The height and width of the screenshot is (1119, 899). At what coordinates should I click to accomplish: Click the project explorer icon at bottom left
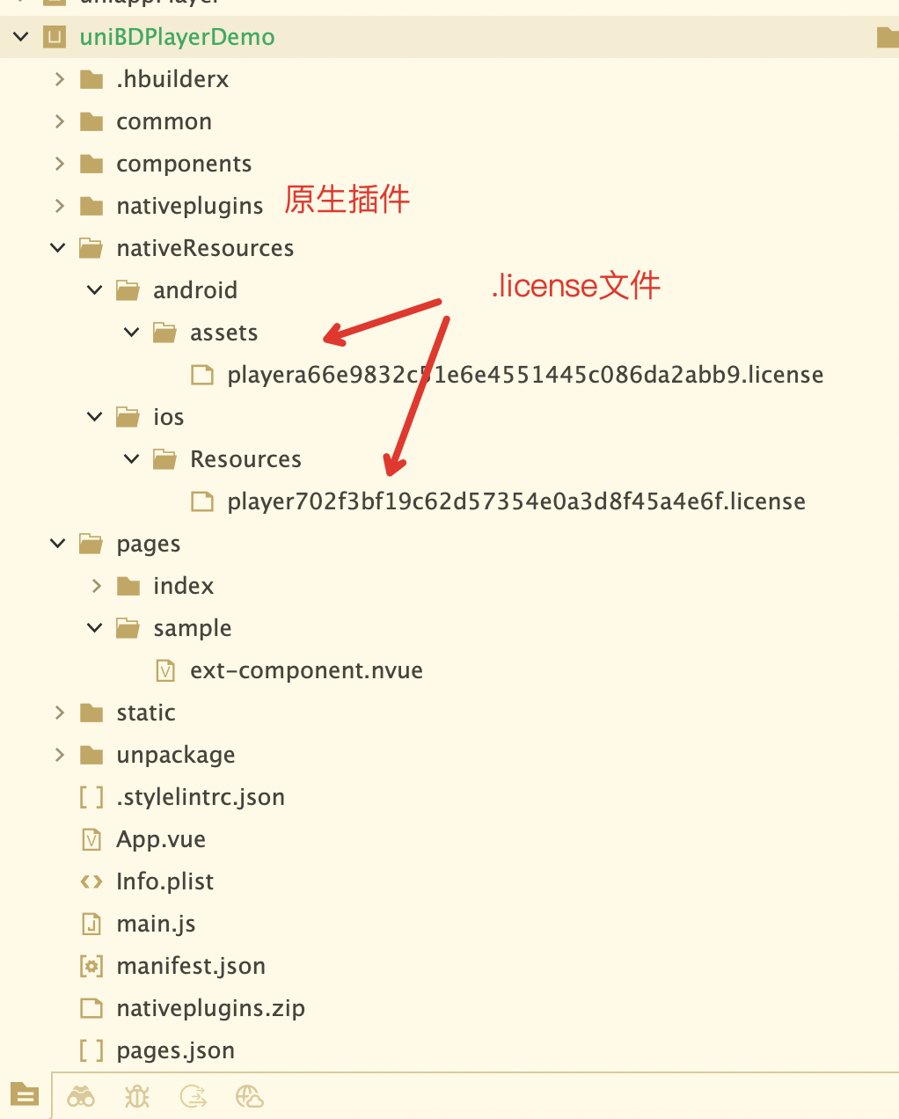click(25, 1094)
